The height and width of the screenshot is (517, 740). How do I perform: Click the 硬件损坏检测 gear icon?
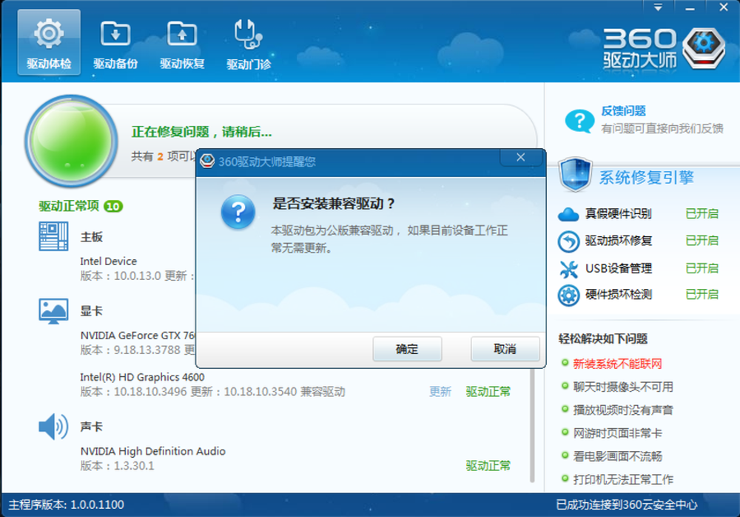pos(568,296)
